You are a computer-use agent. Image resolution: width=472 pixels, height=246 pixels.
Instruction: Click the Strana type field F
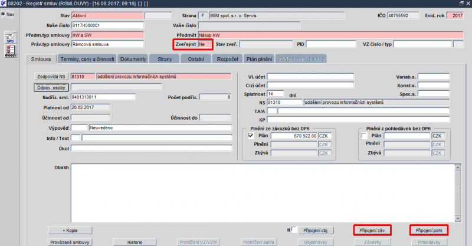point(202,16)
